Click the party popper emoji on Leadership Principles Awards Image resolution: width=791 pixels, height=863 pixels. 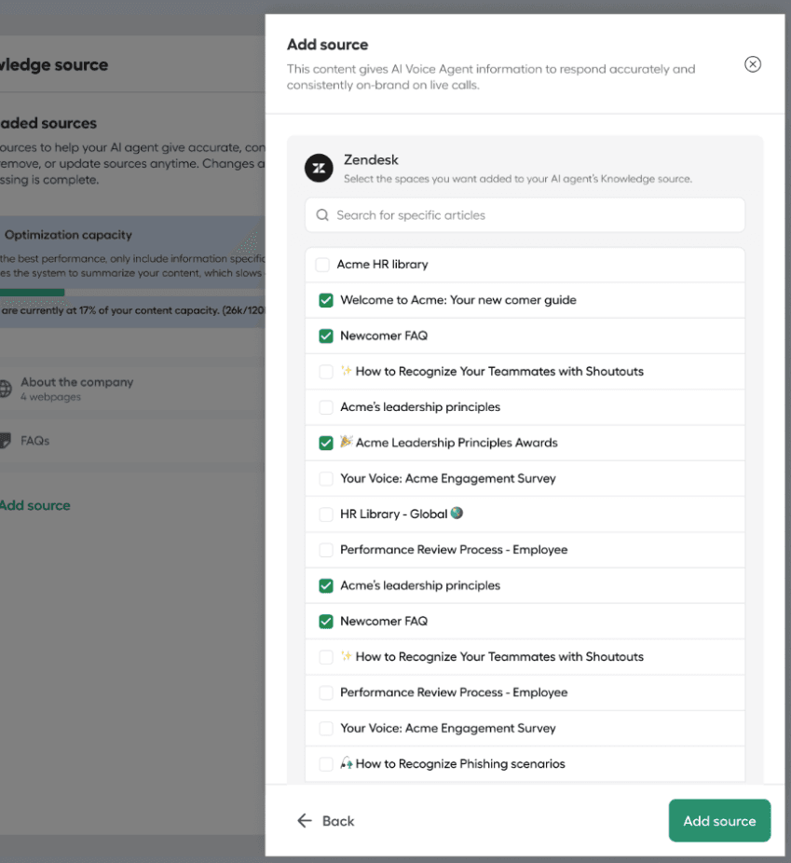point(346,442)
